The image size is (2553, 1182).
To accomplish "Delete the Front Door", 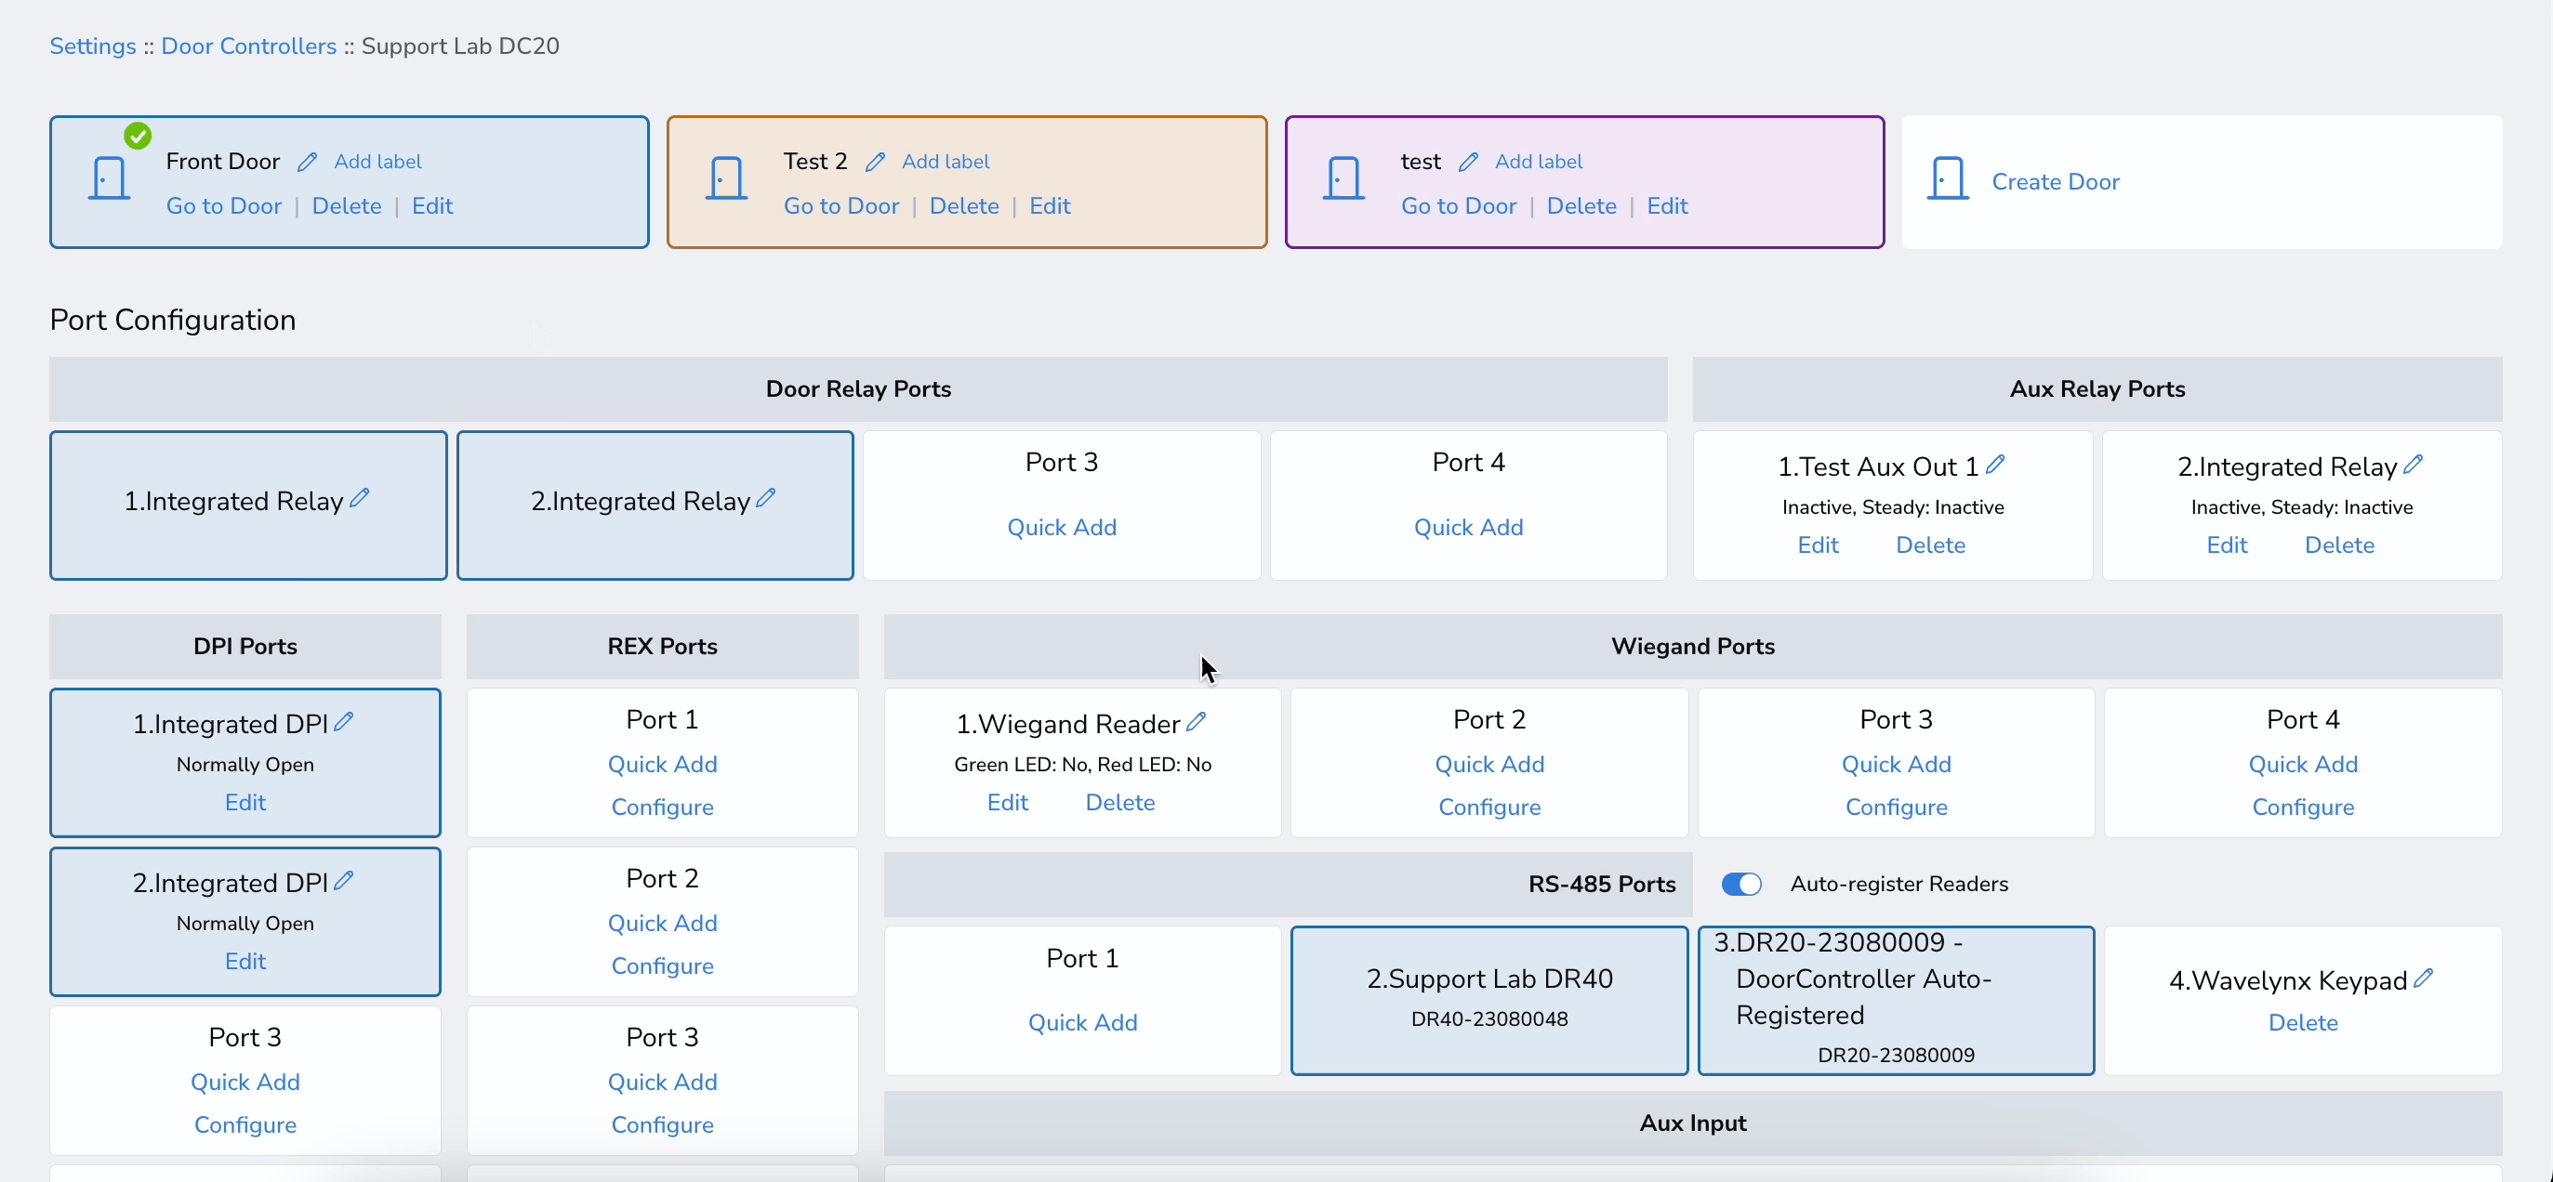I will tap(347, 206).
